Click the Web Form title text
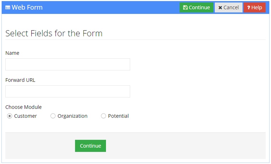 [27, 7]
